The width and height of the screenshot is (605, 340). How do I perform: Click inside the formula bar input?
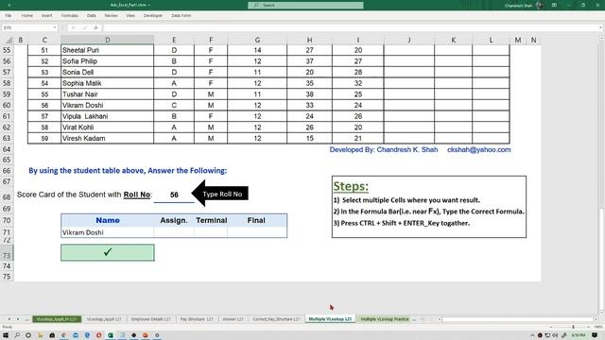[349, 27]
